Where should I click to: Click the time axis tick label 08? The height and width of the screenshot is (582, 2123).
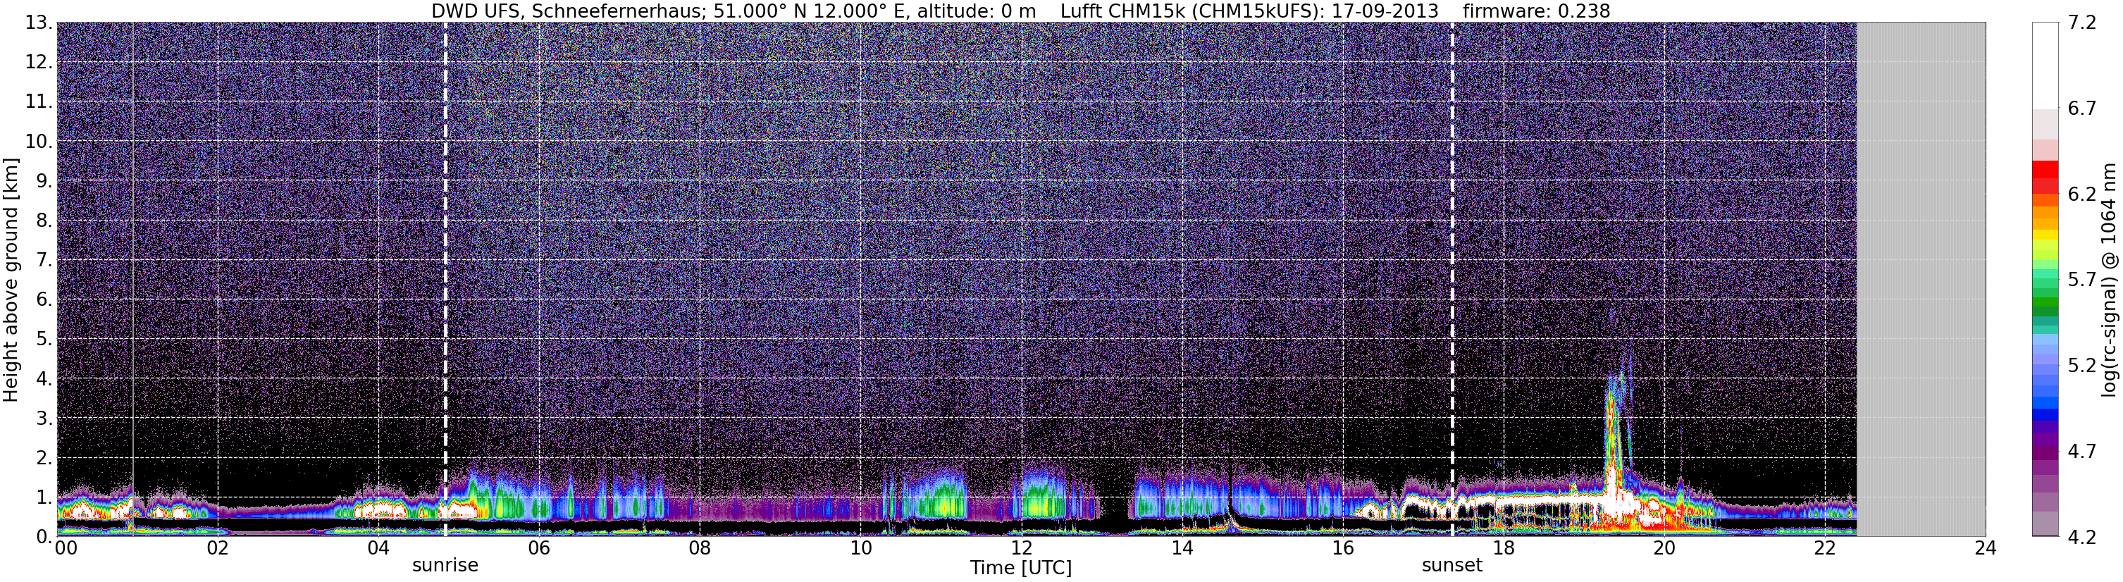tap(700, 549)
